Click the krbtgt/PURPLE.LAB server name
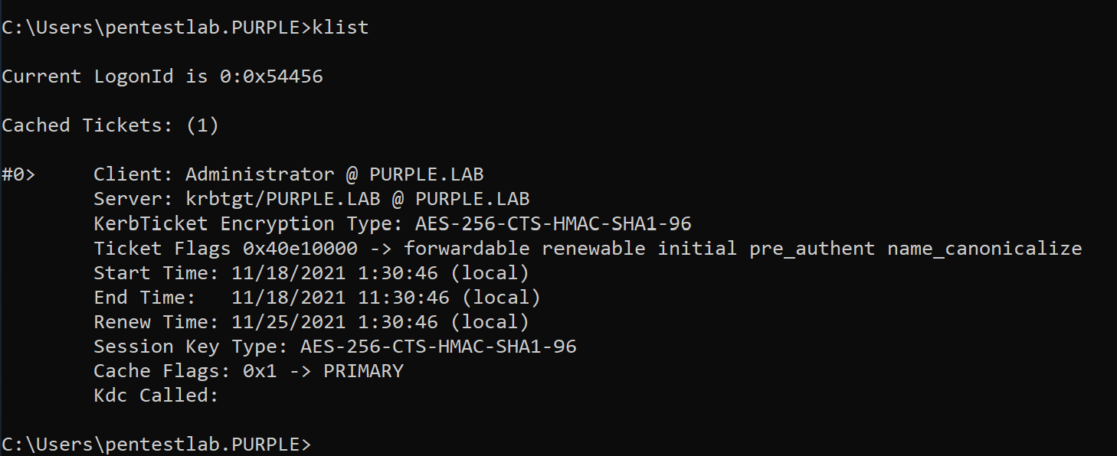The height and width of the screenshot is (456, 1117). (283, 199)
